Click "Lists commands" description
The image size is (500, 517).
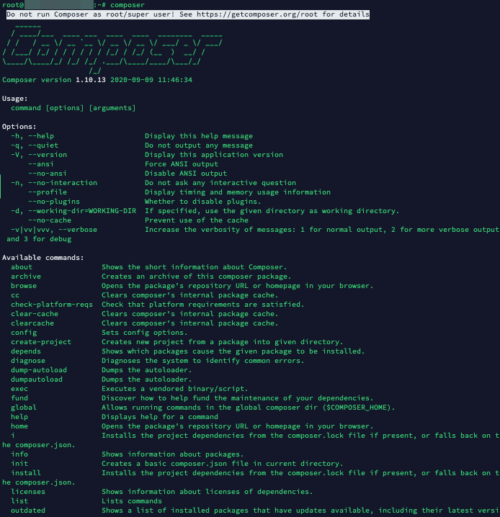click(132, 501)
